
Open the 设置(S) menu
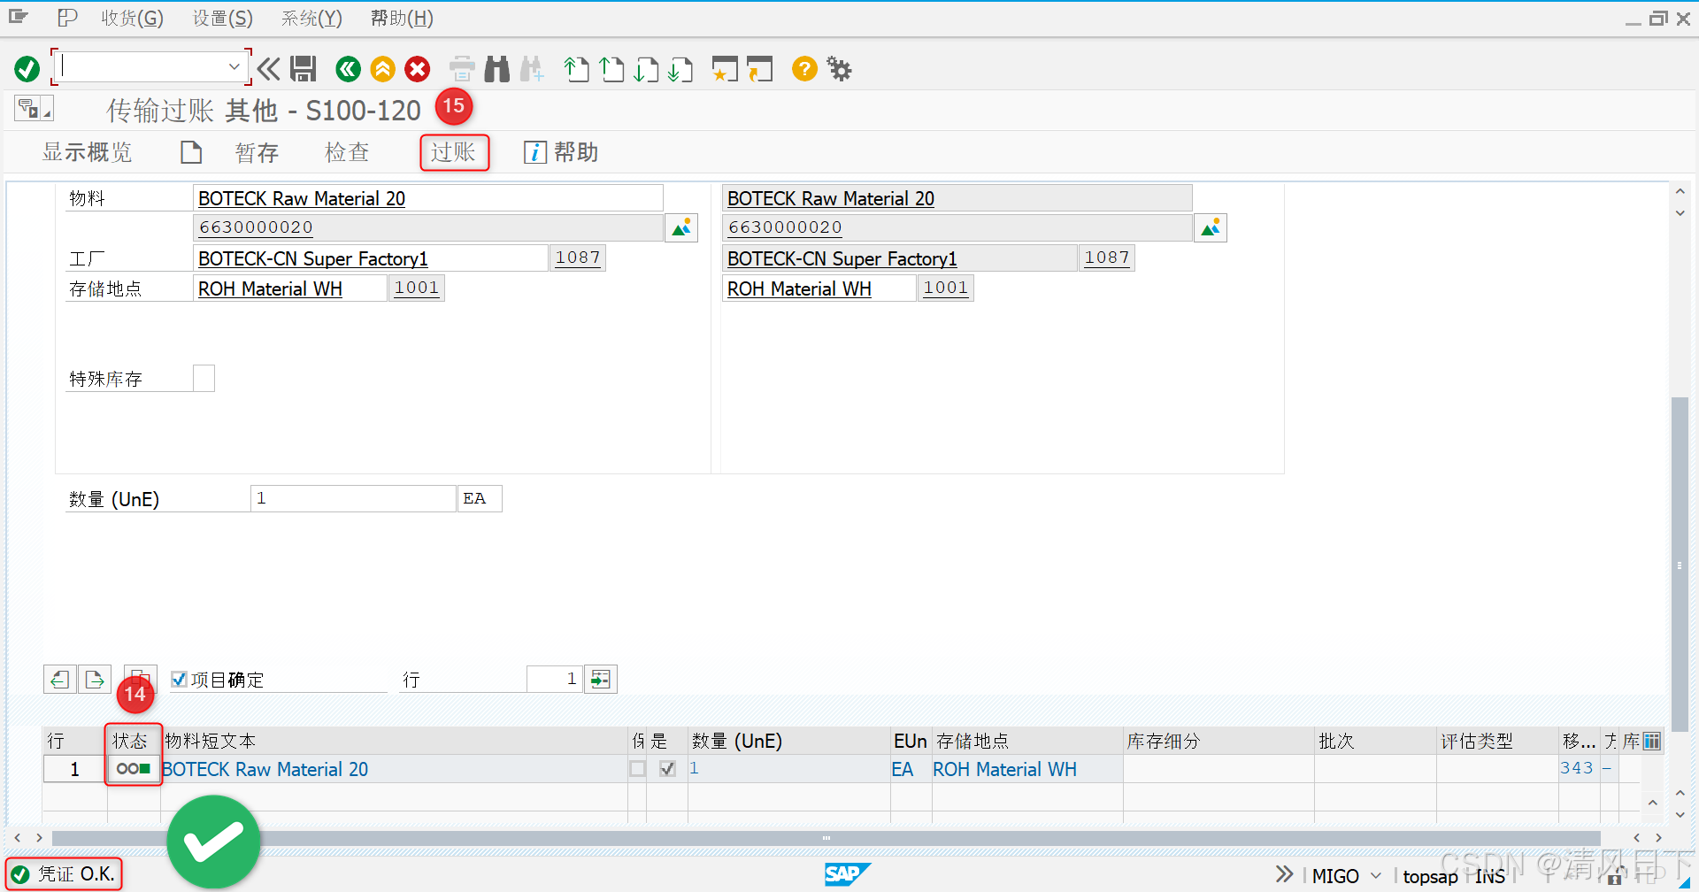223,19
